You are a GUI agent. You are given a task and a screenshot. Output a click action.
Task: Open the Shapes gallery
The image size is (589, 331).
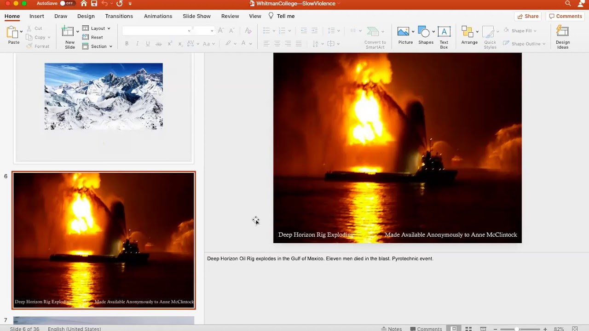point(426,36)
